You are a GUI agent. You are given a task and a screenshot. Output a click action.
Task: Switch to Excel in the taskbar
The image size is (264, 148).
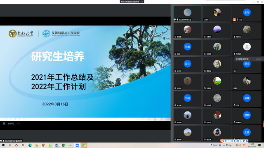click(x=64, y=145)
